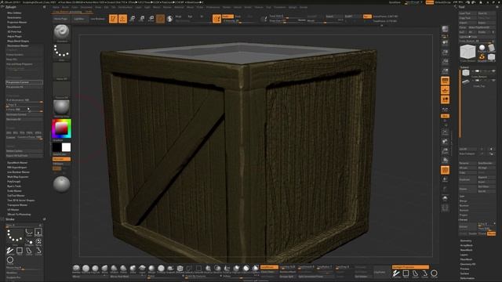The width and height of the screenshot is (502, 282).
Task: Click the Frame icon on right shelf
Action: (x=445, y=132)
